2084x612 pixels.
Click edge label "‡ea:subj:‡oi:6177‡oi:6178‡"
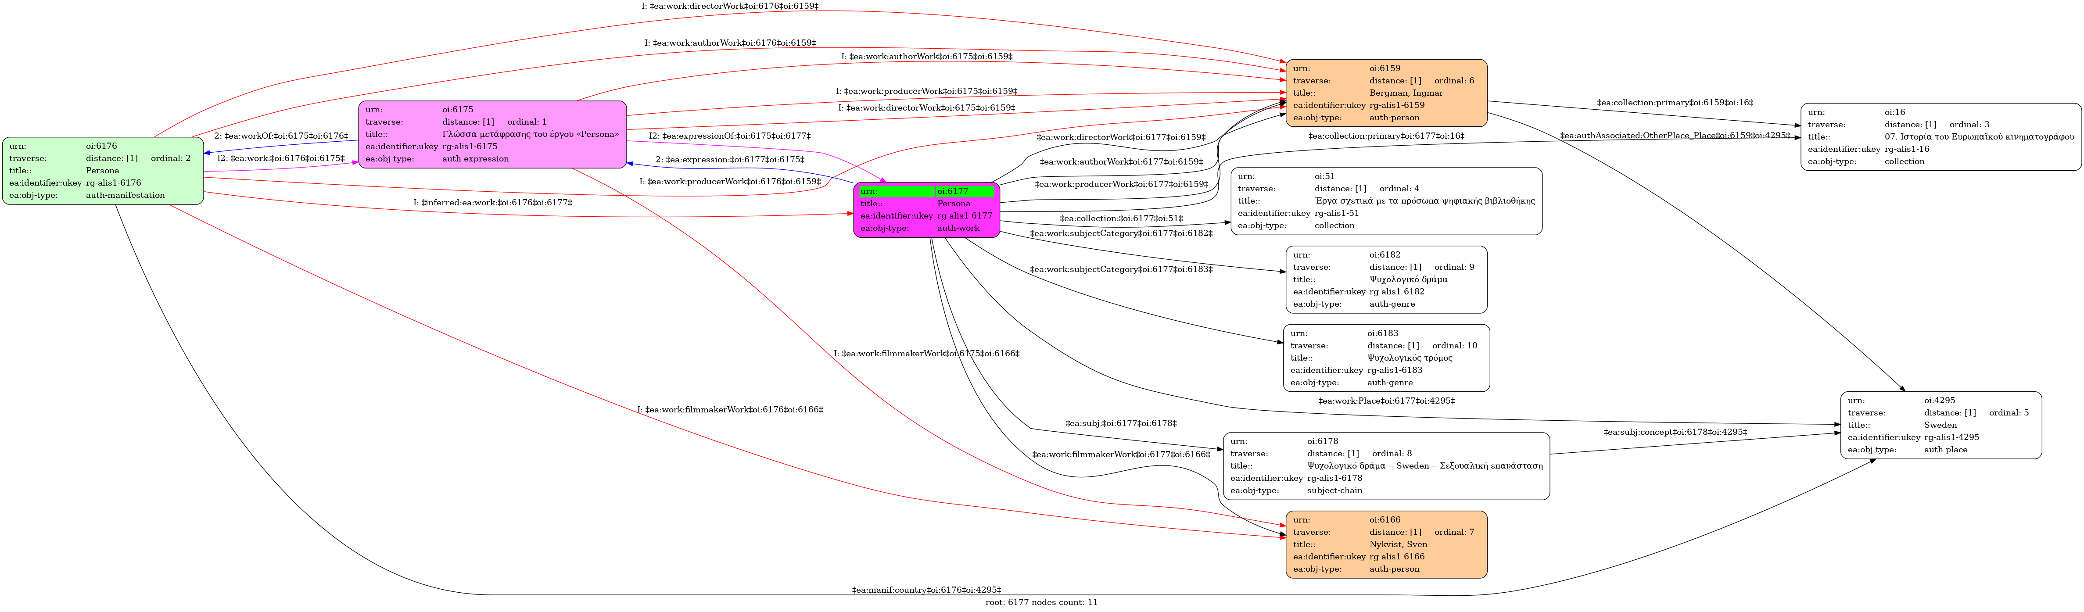coord(1120,424)
